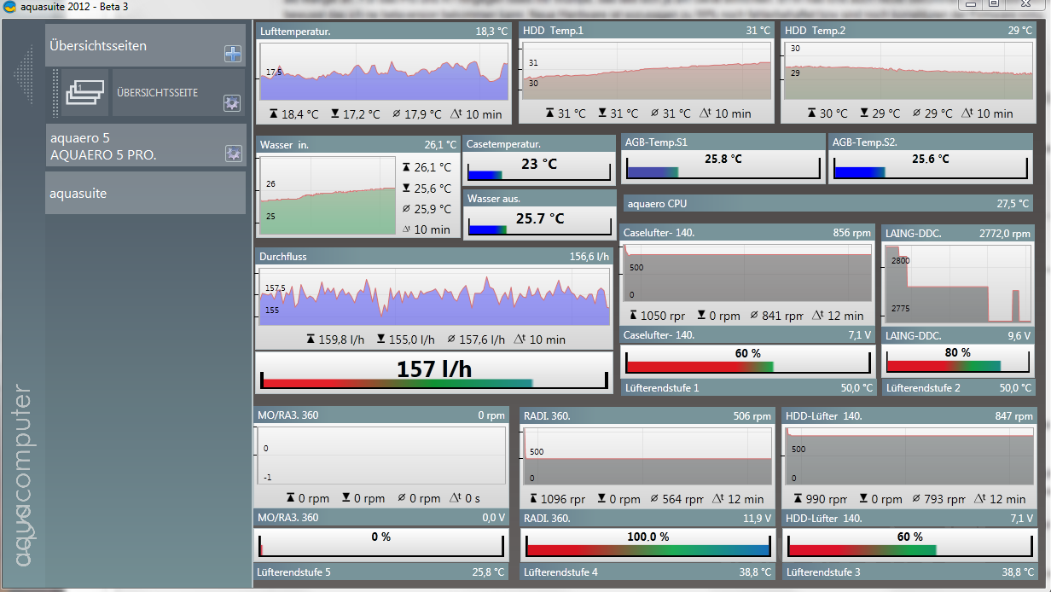Select the Casetemperatur 23 °C gauge
The height and width of the screenshot is (592, 1051).
tap(538, 166)
